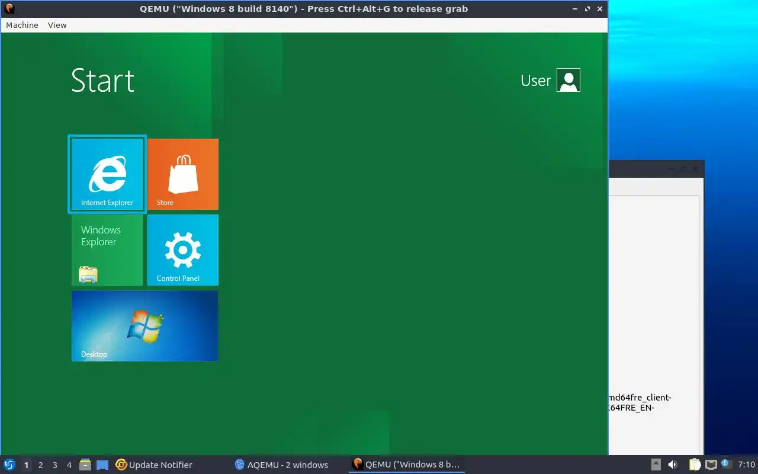The width and height of the screenshot is (758, 474).
Task: Minimize the QEMU window
Action: 574,9
